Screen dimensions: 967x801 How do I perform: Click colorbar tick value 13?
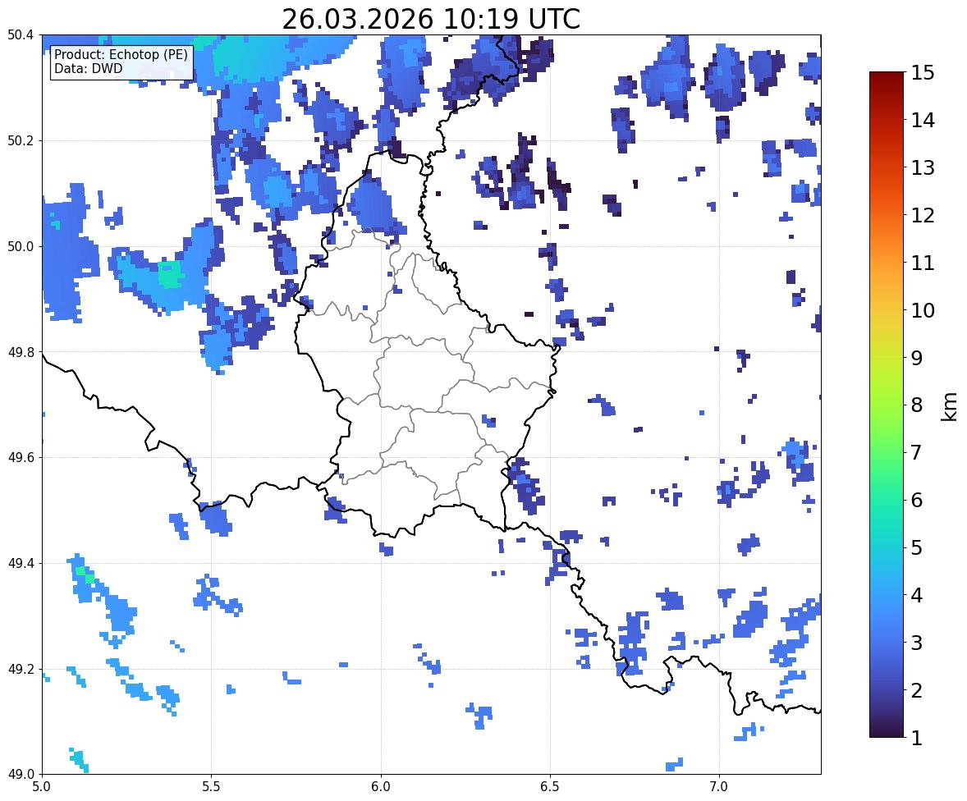[923, 167]
